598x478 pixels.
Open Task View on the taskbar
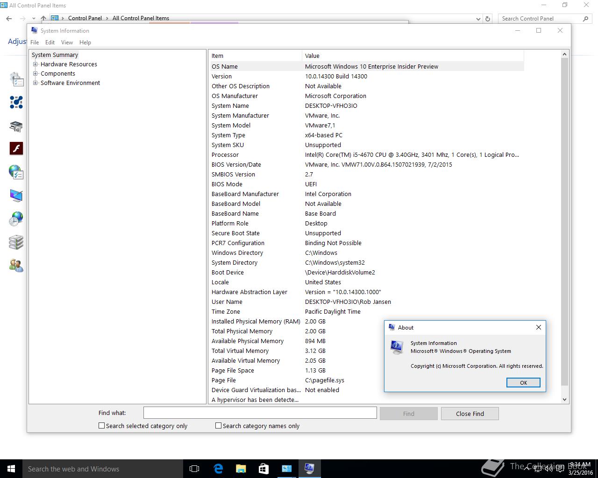point(194,469)
